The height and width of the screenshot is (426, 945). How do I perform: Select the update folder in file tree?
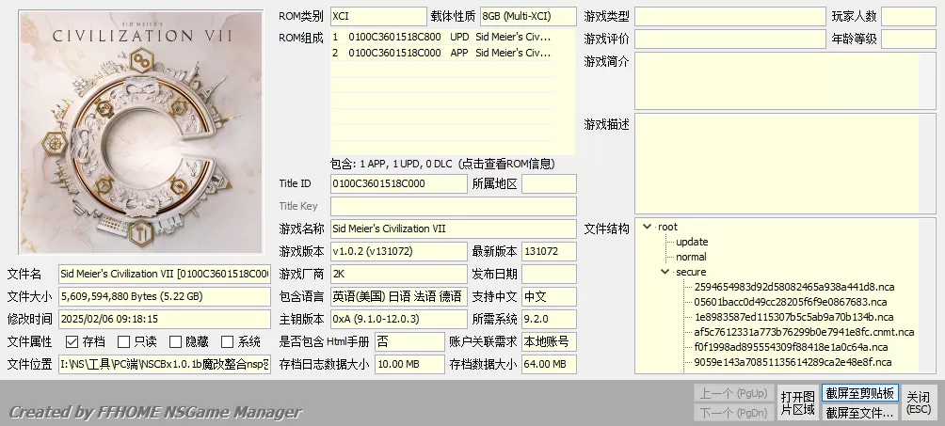point(691,242)
